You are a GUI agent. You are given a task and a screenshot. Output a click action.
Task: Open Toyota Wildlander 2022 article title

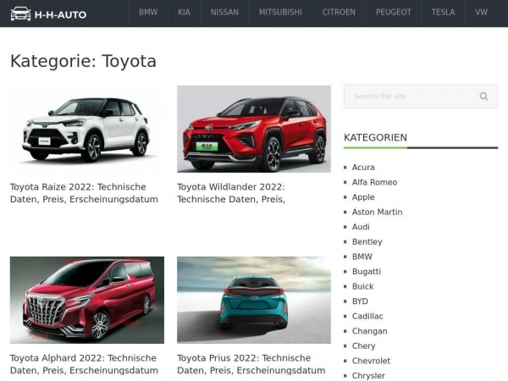pos(231,193)
